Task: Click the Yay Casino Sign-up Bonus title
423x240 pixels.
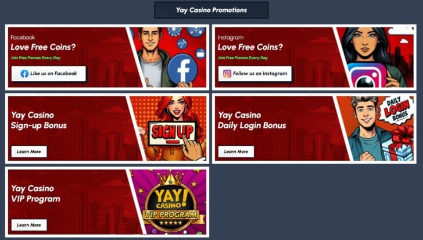Action: 39,120
